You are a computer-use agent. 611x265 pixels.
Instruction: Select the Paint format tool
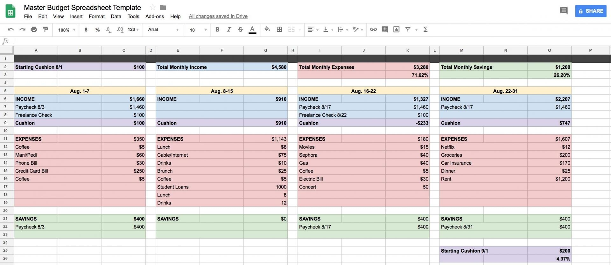pyautogui.click(x=46, y=30)
